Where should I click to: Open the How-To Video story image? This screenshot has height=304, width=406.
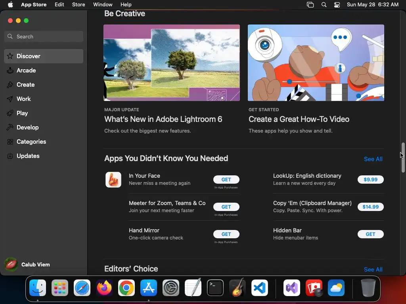point(316,63)
